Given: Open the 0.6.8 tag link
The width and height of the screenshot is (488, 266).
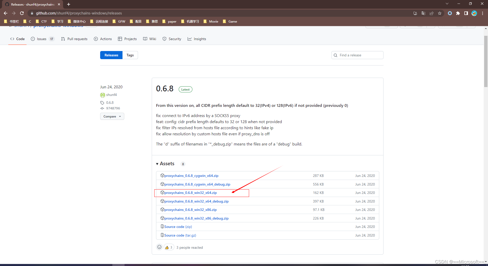Looking at the screenshot, I should click(110, 103).
